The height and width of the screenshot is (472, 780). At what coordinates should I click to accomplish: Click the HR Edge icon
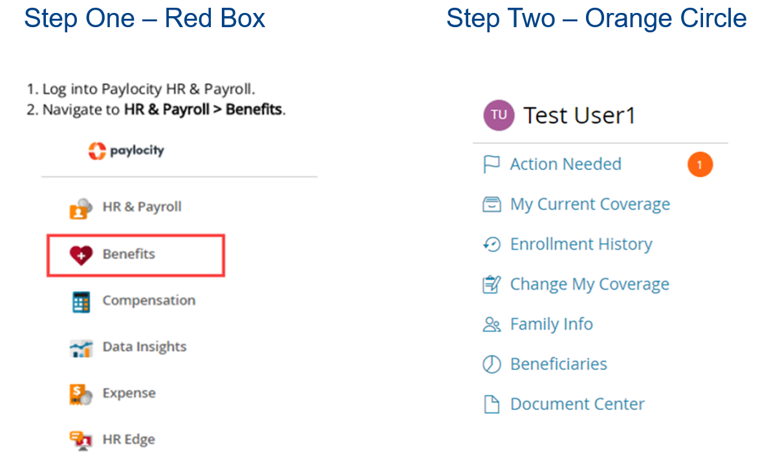[x=81, y=440]
